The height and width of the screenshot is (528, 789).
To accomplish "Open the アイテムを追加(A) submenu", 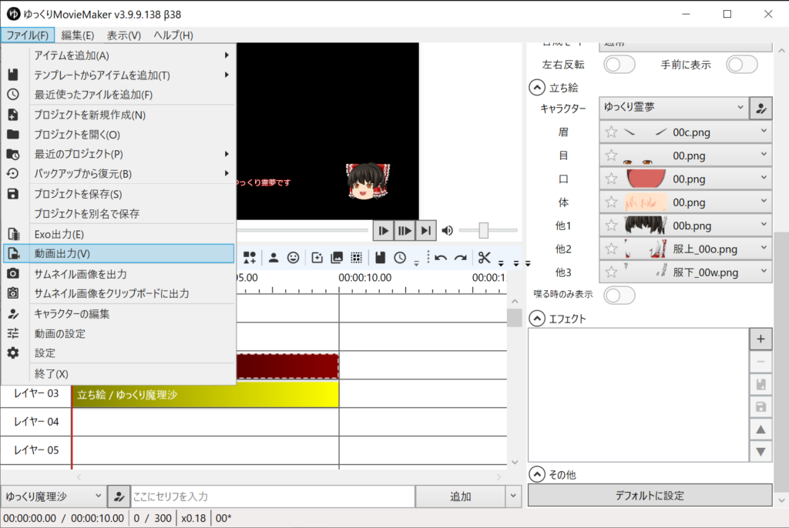I will [x=119, y=55].
